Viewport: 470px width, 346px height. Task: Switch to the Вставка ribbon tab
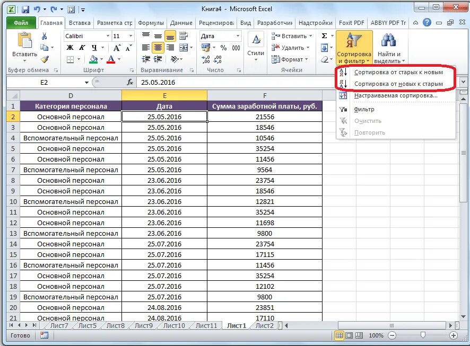80,23
